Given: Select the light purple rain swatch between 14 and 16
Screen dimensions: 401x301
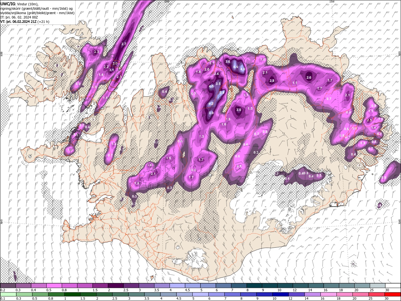Looking at the screenshot, I should tap(313, 294).
